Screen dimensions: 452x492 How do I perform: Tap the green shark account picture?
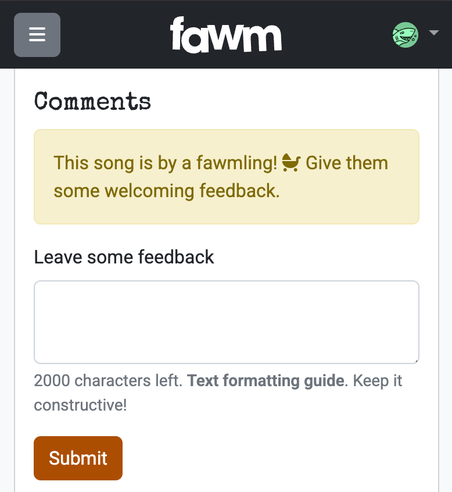[405, 35]
